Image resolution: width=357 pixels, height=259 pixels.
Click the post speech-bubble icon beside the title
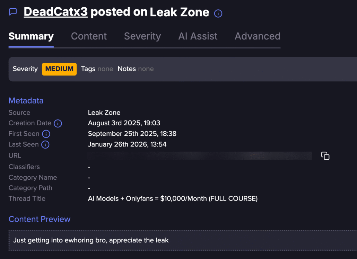point(13,12)
